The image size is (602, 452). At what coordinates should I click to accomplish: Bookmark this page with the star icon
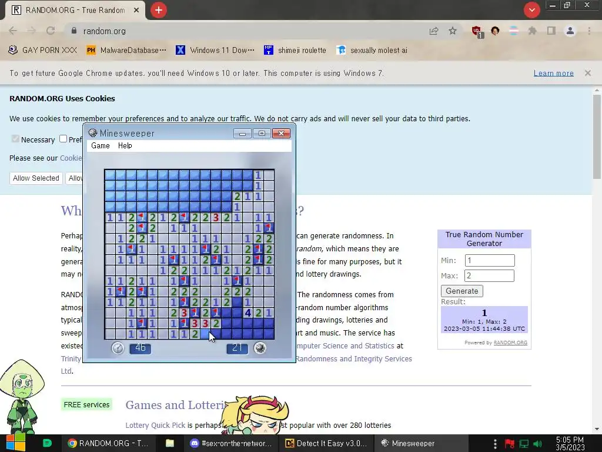tap(453, 31)
